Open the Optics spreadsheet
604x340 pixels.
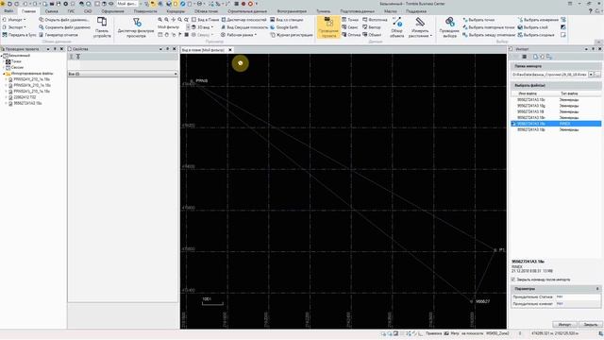coord(351,35)
